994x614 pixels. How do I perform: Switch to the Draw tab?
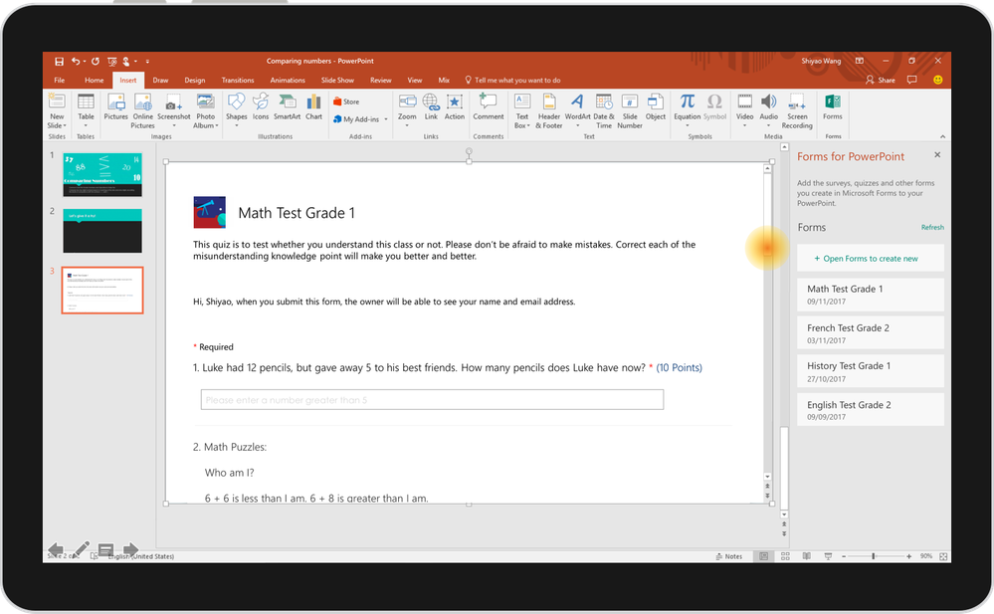(160, 80)
